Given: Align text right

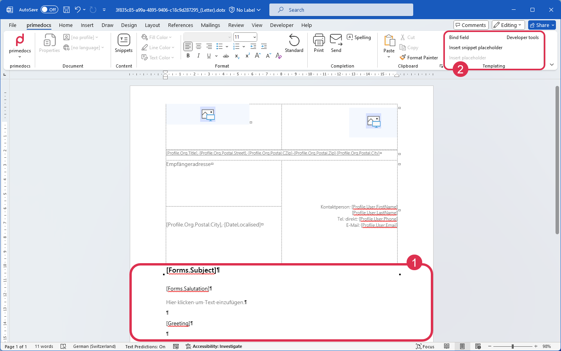Looking at the screenshot, I should 209,46.
